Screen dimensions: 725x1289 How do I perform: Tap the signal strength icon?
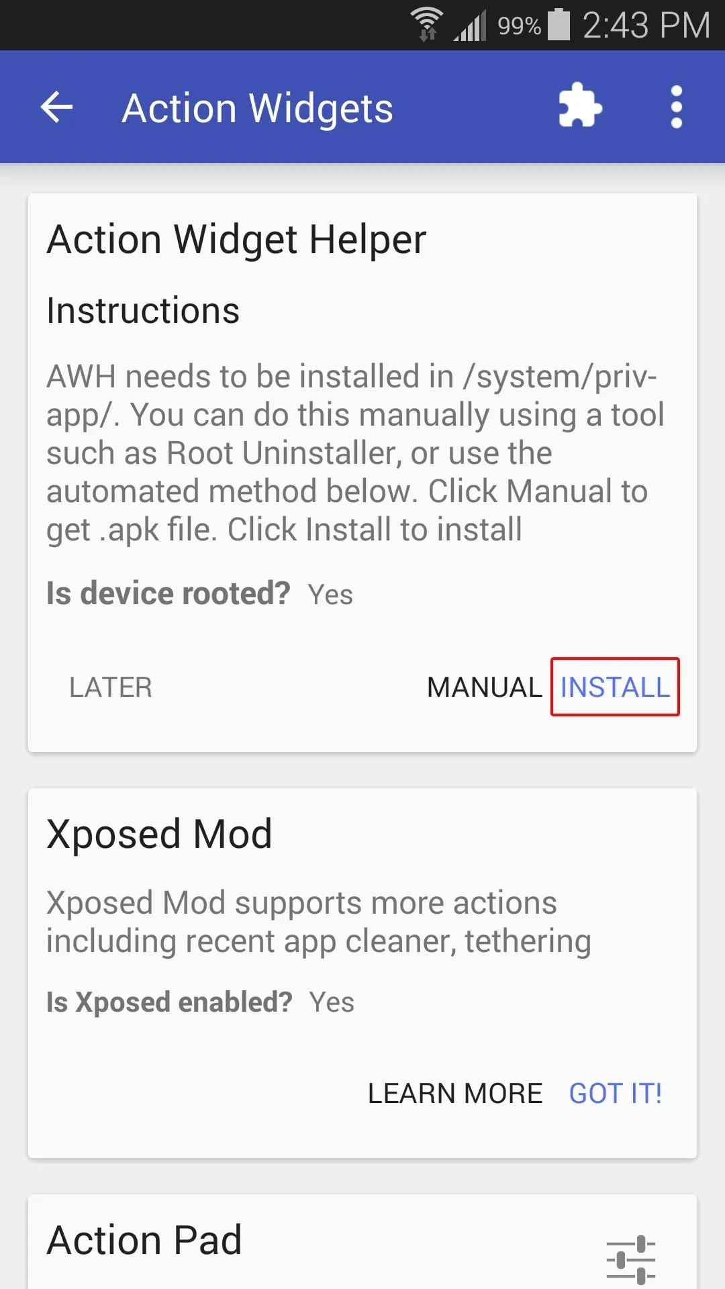click(x=470, y=26)
